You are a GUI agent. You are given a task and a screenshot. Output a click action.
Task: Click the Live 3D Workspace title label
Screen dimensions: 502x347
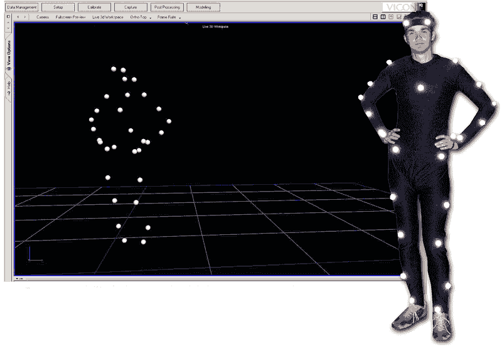point(215,26)
